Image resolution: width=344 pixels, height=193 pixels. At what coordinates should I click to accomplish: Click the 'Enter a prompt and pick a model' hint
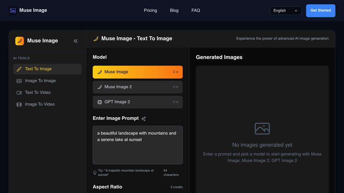pyautogui.click(x=262, y=157)
